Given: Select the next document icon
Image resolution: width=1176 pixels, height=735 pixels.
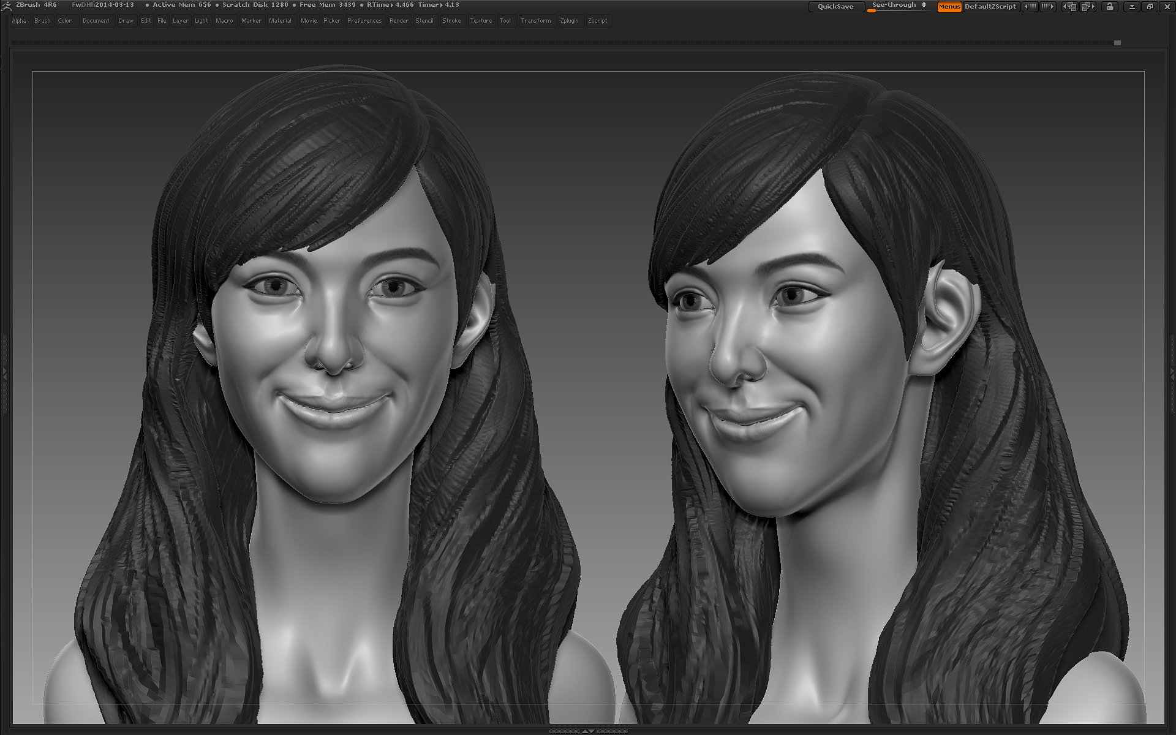Looking at the screenshot, I should click(1088, 6).
